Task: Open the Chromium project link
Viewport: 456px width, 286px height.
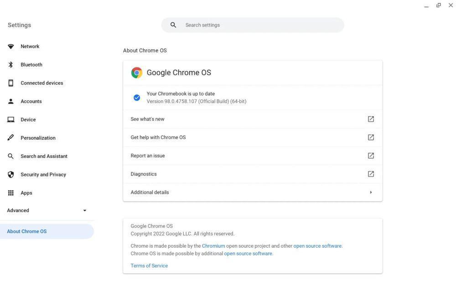Action: click(x=213, y=246)
